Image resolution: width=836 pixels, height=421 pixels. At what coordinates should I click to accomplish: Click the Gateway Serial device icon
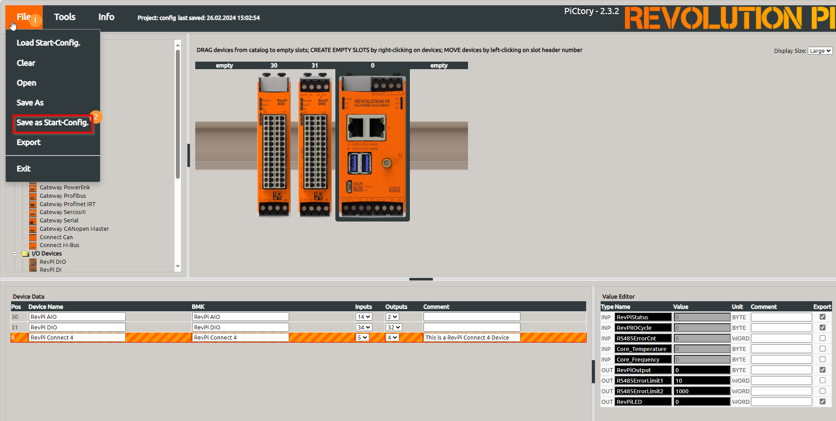(33, 220)
